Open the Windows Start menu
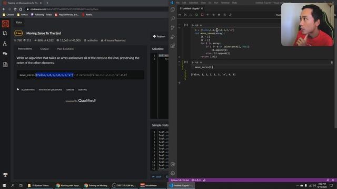This screenshot has width=337, height=189. tap(4, 185)
